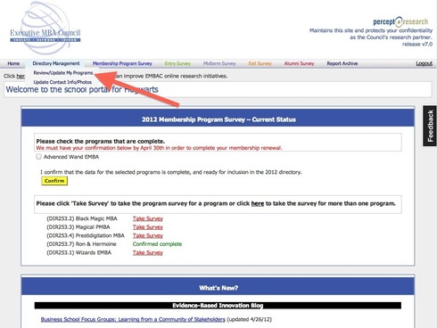This screenshot has height=328, width=437.
Task: Open the Report Archive tab
Action: [342, 63]
